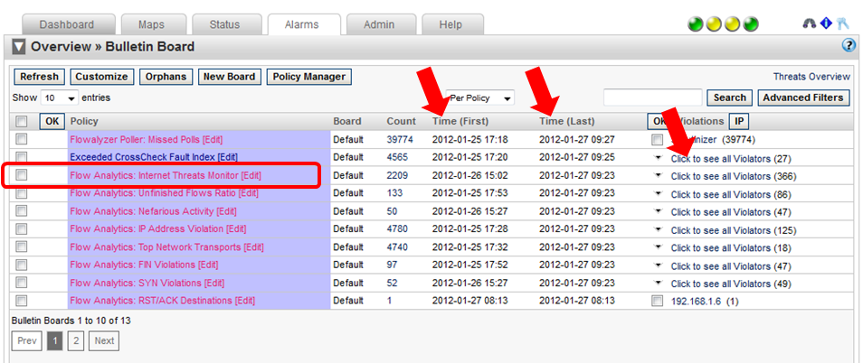Click the blue diamond info icon

click(826, 24)
